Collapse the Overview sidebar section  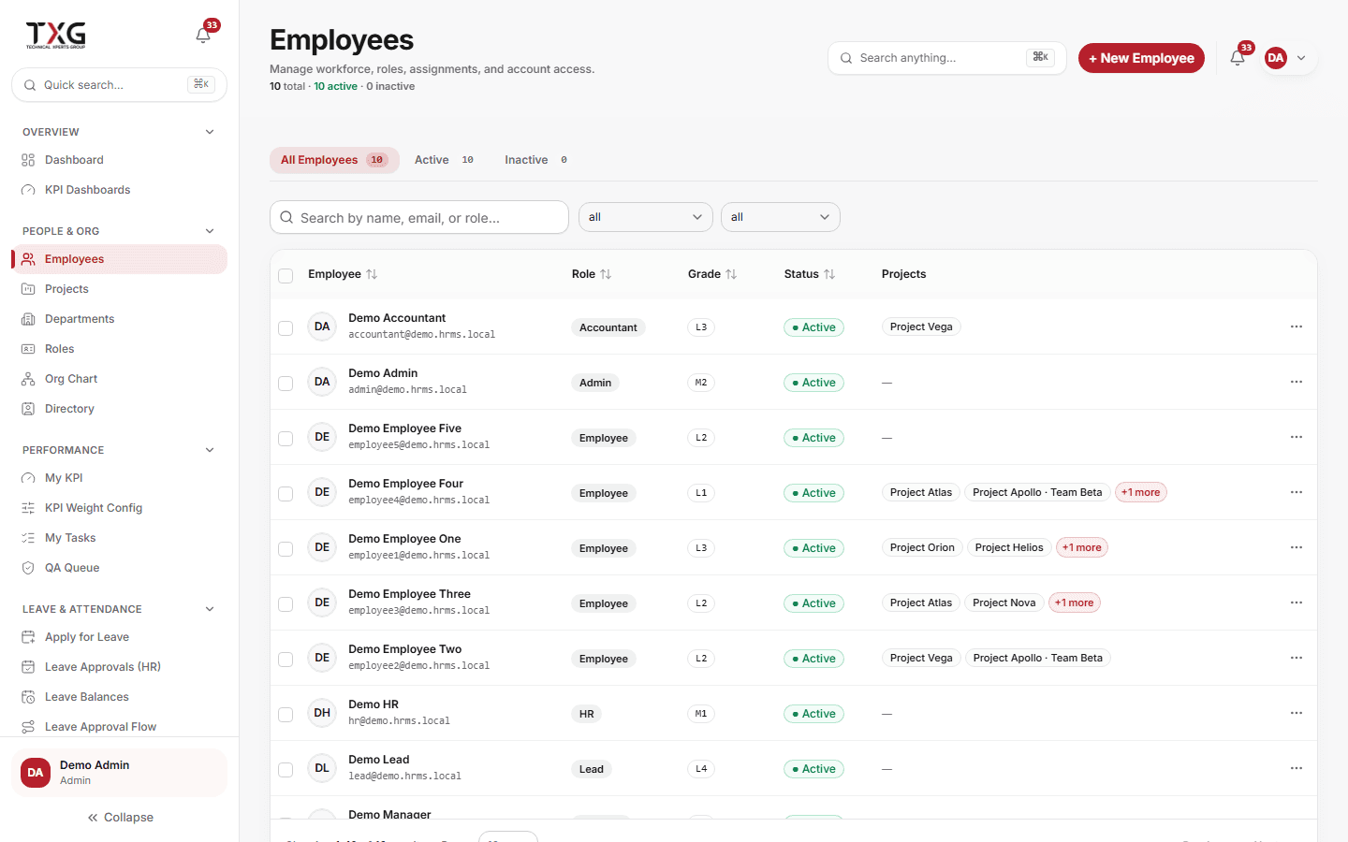click(210, 132)
